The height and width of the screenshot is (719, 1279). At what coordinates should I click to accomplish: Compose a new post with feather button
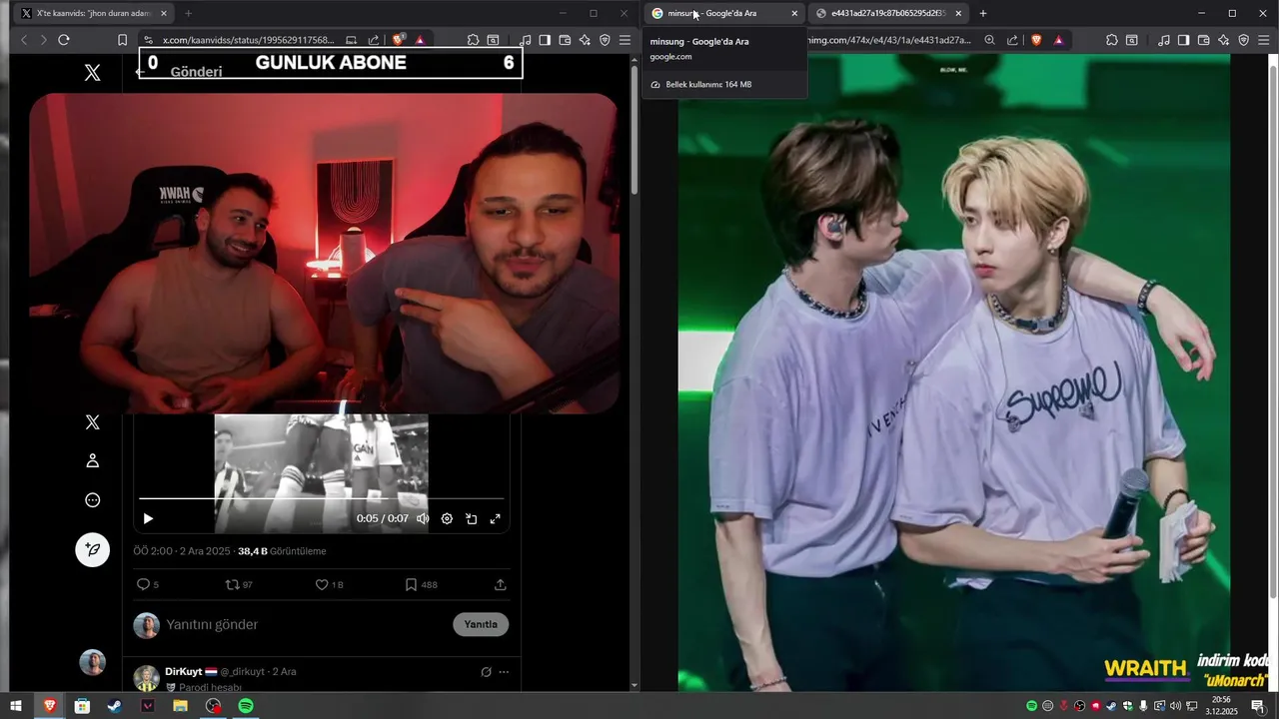click(x=92, y=549)
